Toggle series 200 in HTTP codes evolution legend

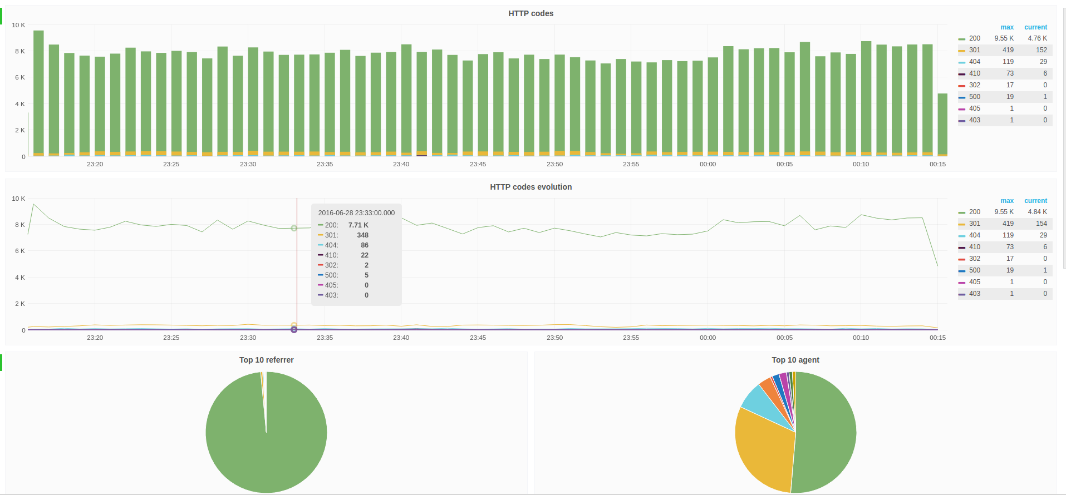[x=974, y=212]
